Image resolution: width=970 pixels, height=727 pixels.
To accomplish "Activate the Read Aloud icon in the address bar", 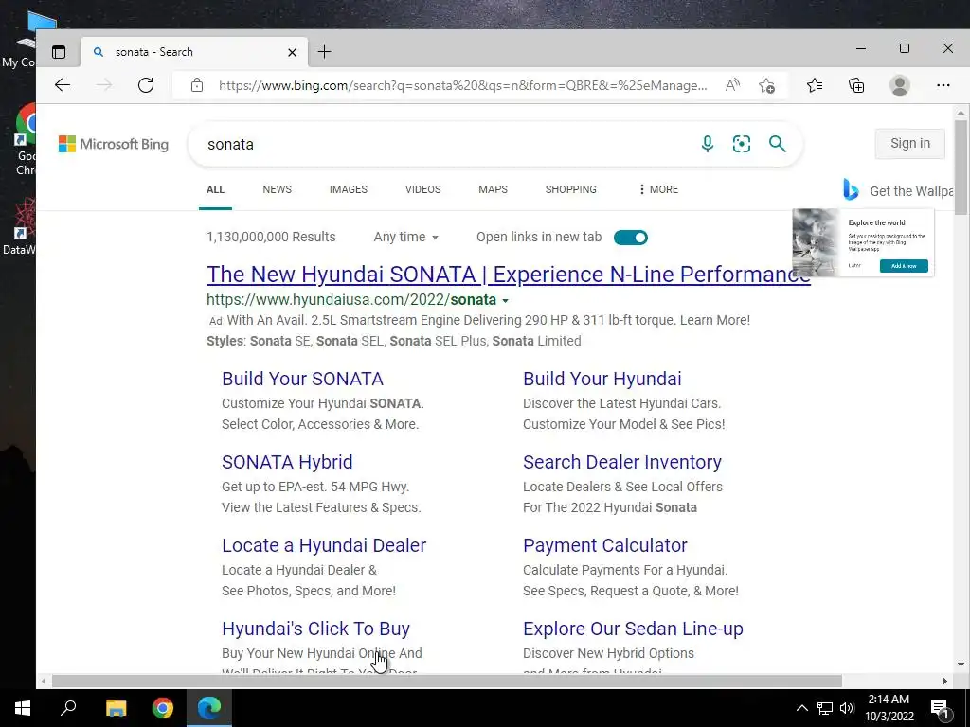I will 732,85.
